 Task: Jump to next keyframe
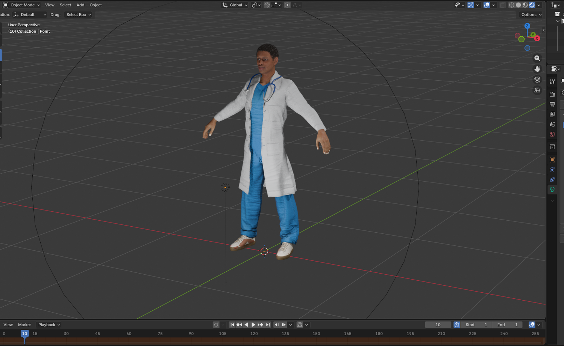[261, 325]
